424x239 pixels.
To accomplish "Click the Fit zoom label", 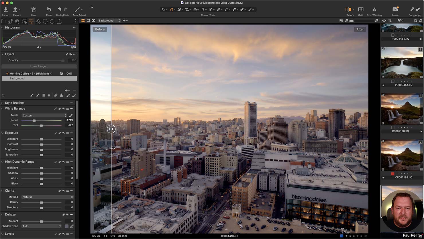I will tap(341, 21).
